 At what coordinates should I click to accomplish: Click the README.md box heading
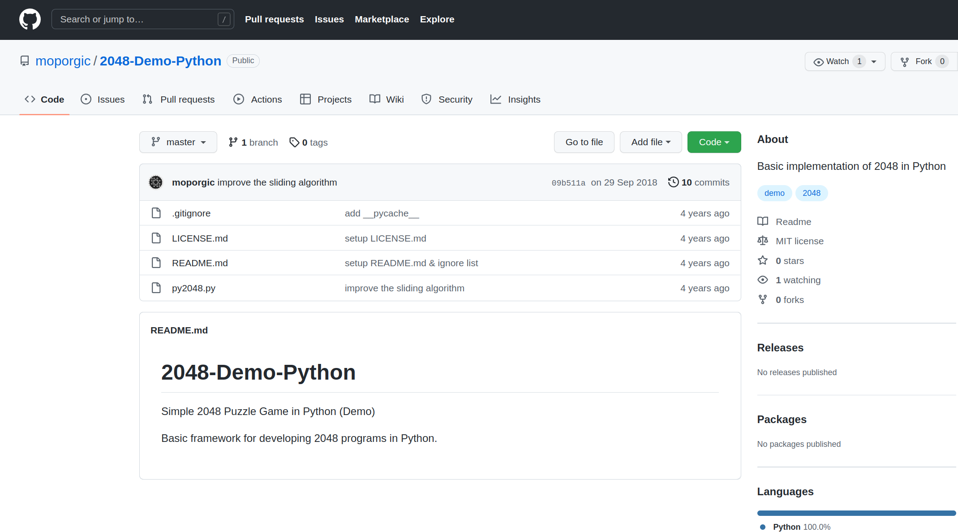pyautogui.click(x=179, y=330)
